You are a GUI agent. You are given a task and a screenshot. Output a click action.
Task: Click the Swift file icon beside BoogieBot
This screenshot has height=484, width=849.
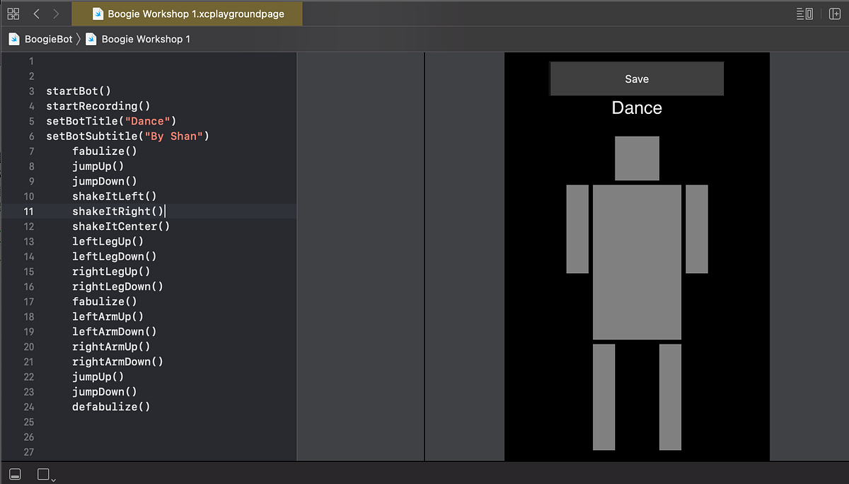13,39
